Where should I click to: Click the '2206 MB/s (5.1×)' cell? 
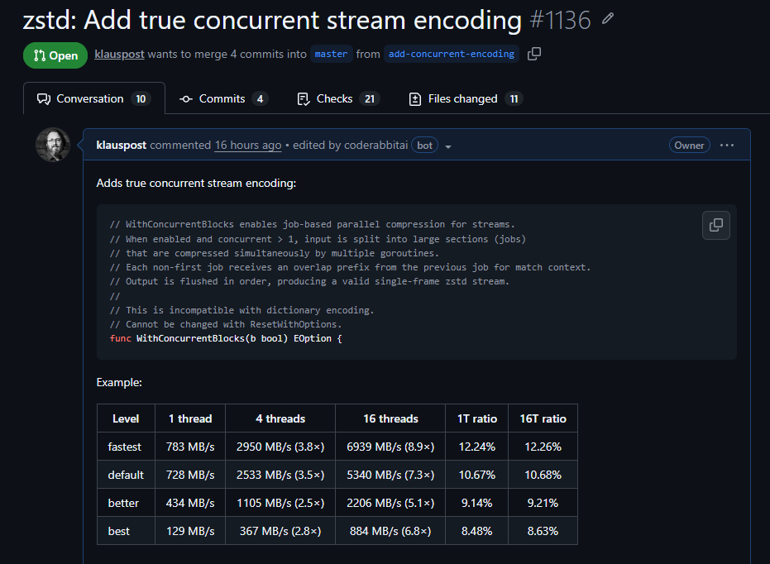(x=390, y=503)
